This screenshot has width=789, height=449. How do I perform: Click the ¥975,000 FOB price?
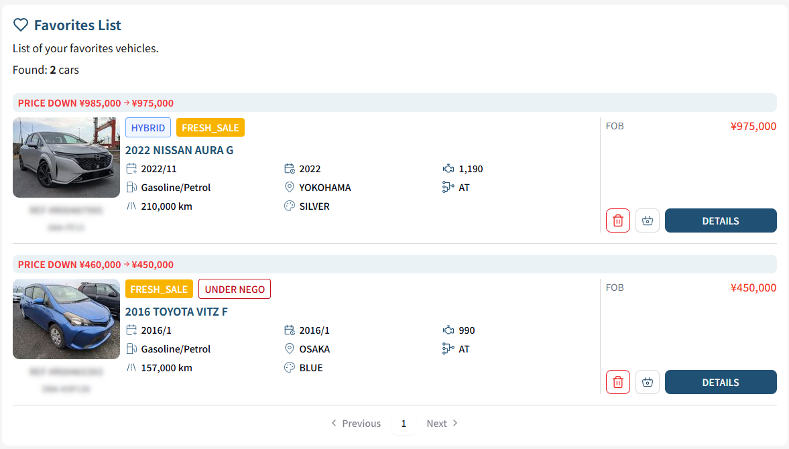pos(753,126)
